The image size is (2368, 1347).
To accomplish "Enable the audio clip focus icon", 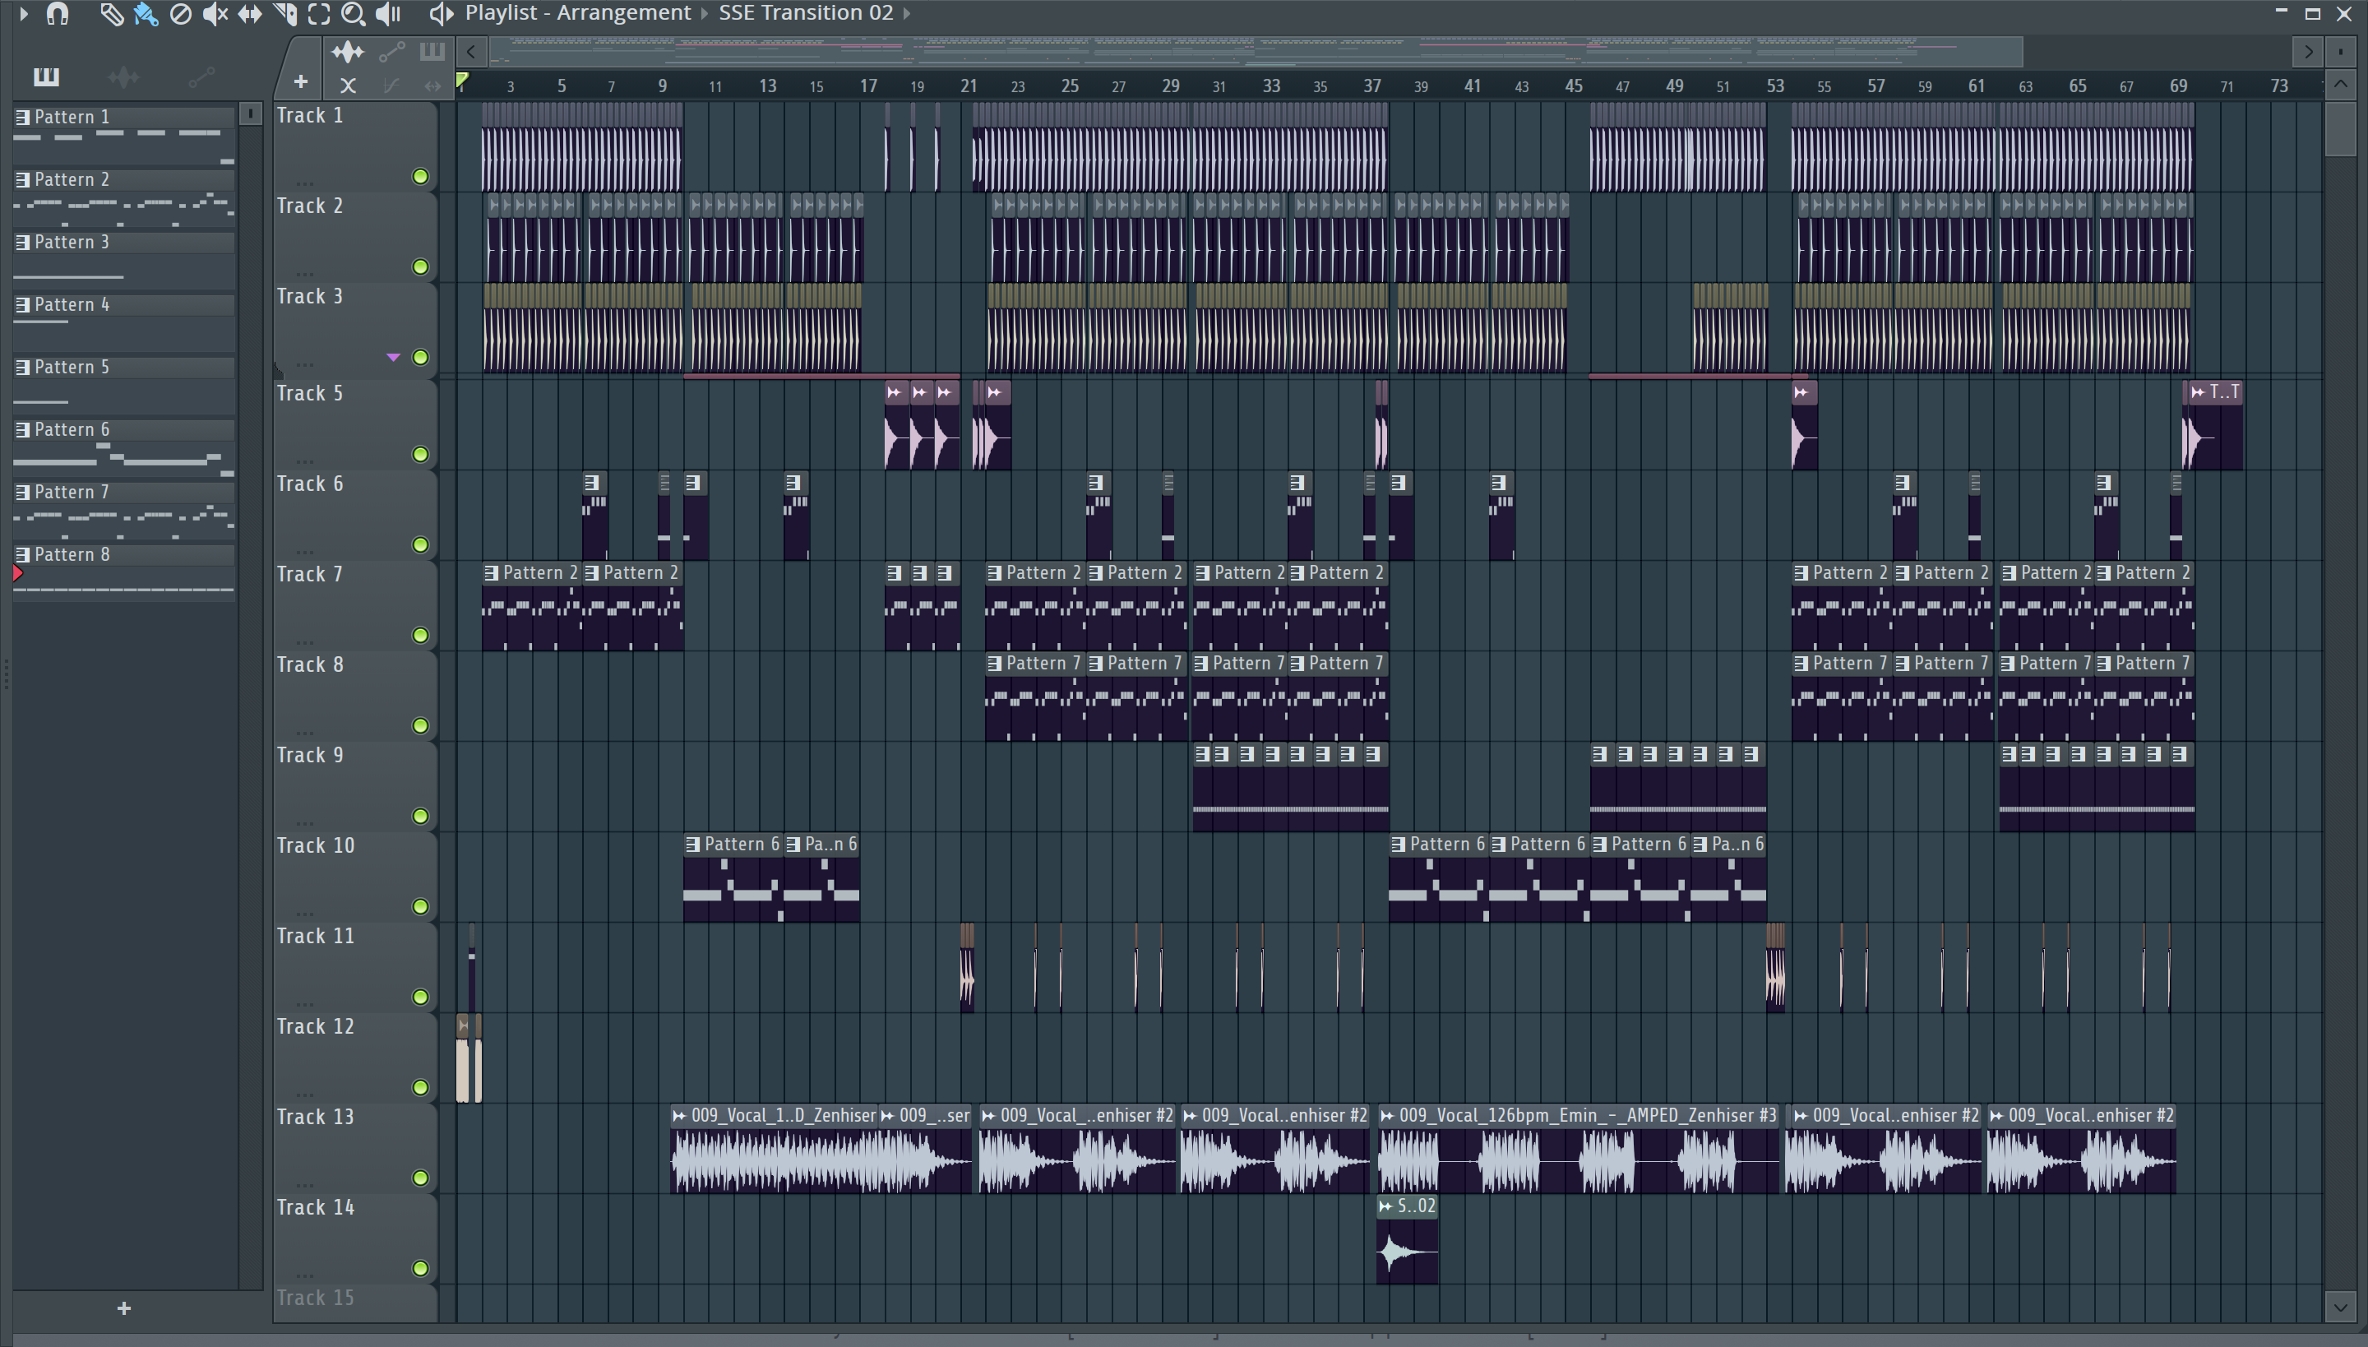I will (348, 52).
